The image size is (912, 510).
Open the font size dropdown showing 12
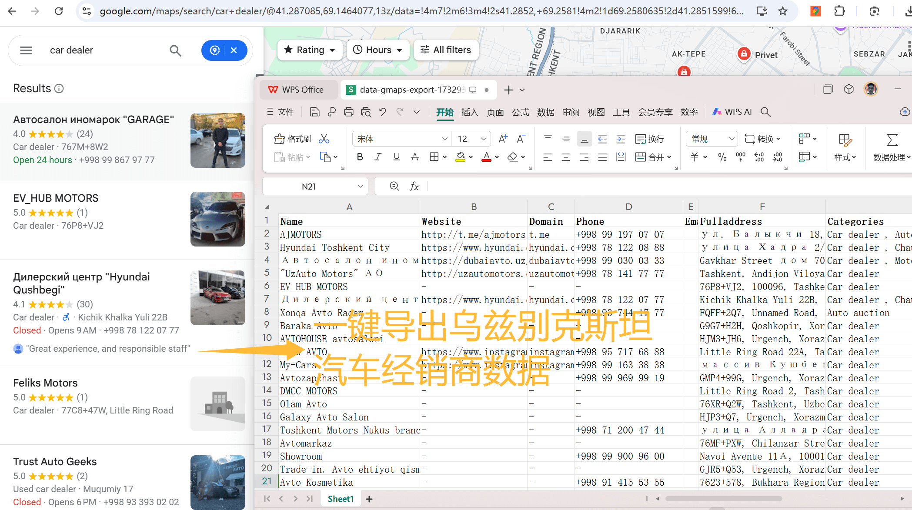pos(483,139)
